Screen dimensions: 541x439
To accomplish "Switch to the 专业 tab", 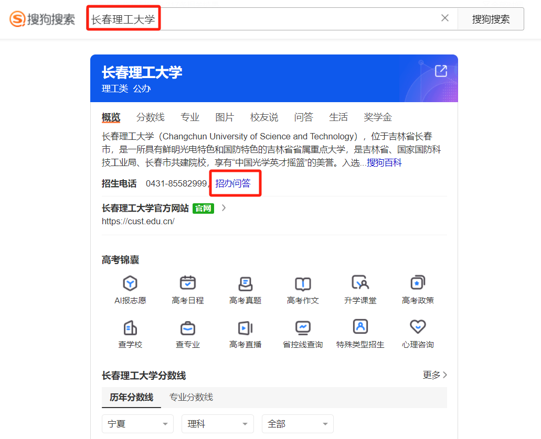I will click(x=190, y=117).
